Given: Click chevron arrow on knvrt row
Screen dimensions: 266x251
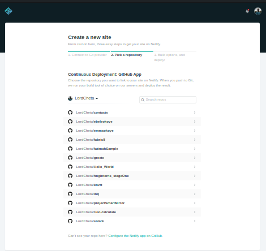Looking at the screenshot, I should click(195, 185).
